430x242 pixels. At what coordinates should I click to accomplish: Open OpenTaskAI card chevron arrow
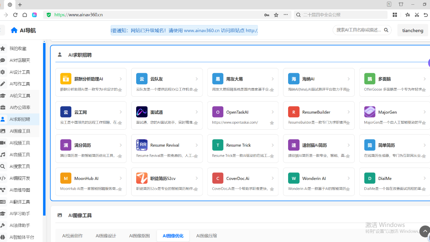pyautogui.click(x=273, y=112)
